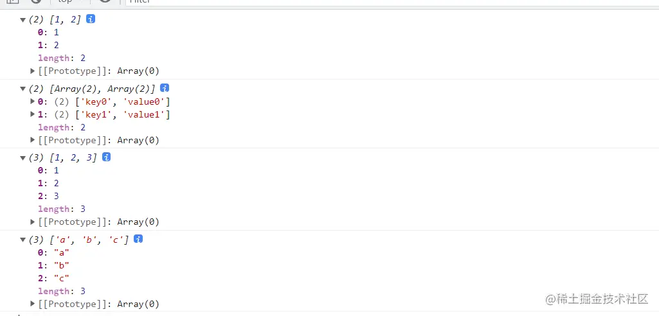The image size is (659, 316).
Task: Expand the ['key1', 'value1'] entry
Action: [x=33, y=114]
